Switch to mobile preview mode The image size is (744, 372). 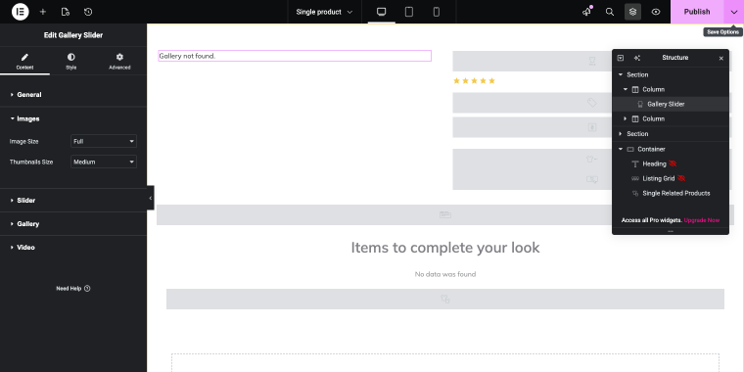(437, 12)
